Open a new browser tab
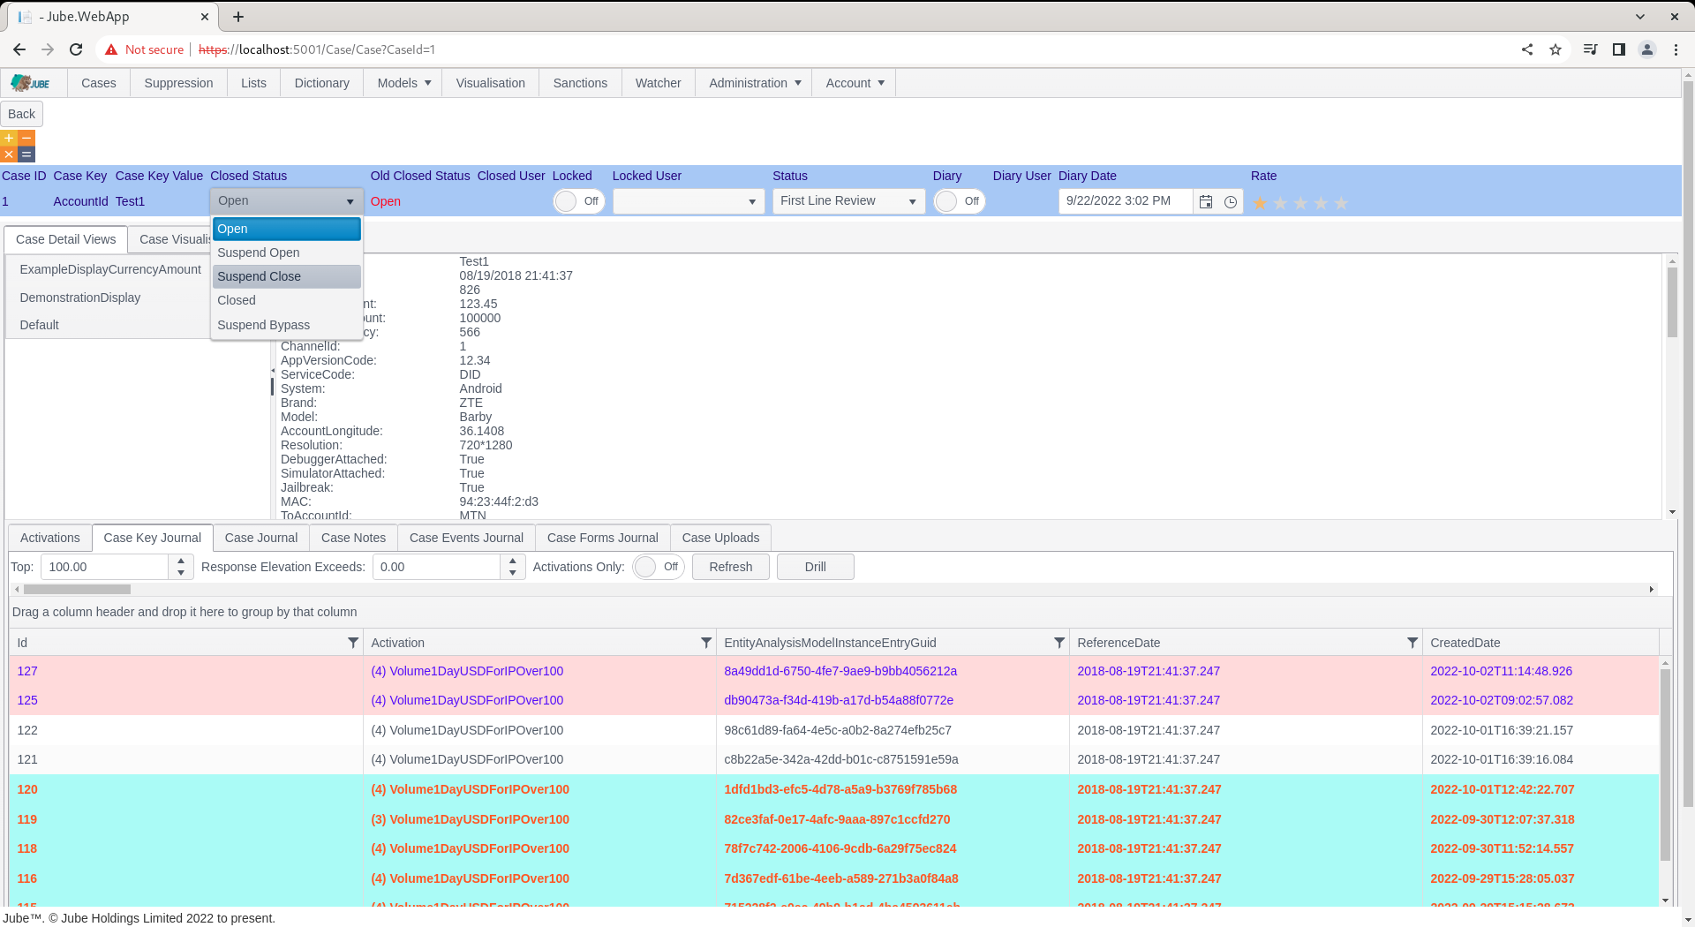The width and height of the screenshot is (1695, 927). pyautogui.click(x=238, y=17)
